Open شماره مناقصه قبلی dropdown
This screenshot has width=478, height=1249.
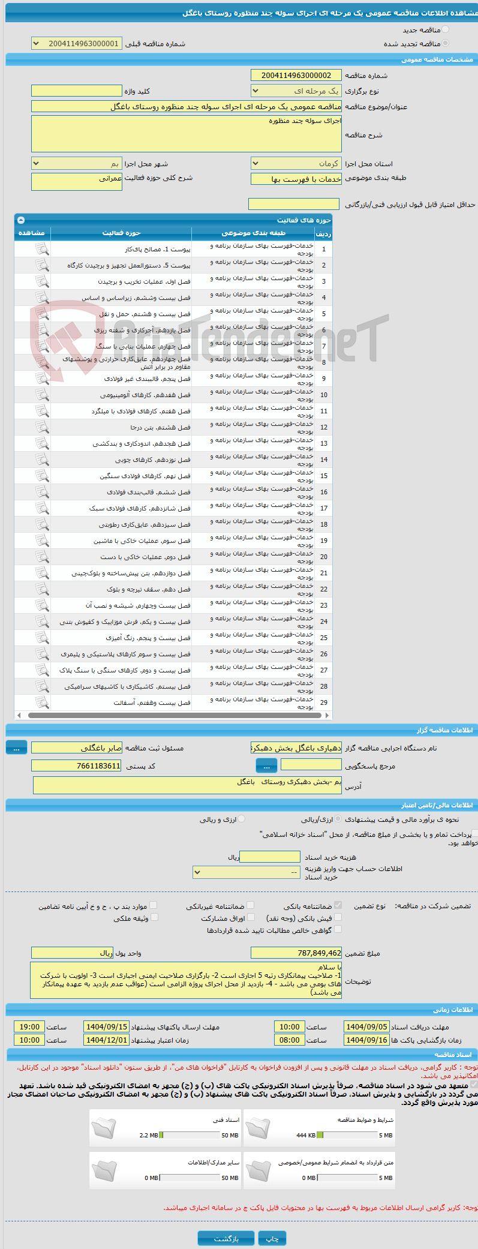tap(76, 43)
